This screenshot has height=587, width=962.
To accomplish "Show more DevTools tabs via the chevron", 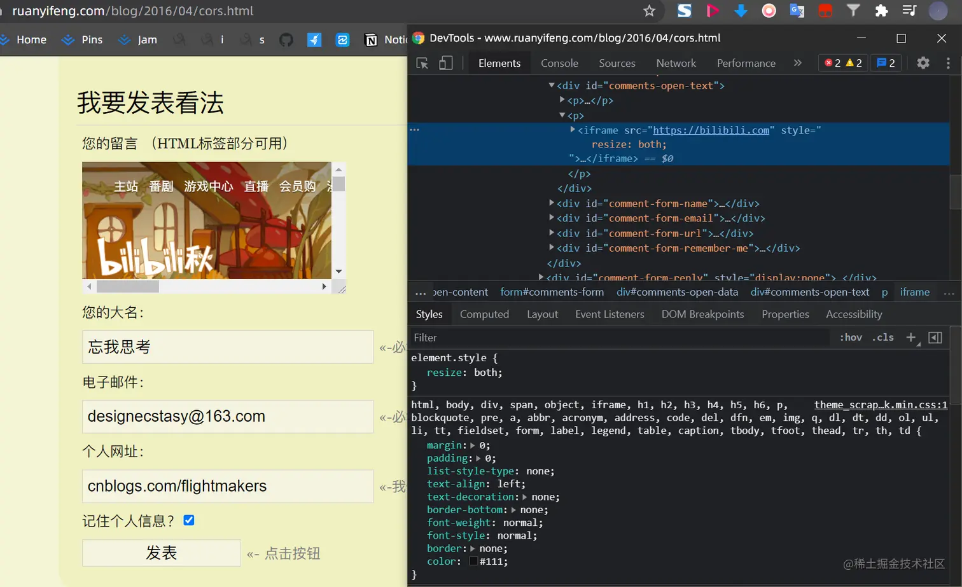I will click(x=797, y=63).
